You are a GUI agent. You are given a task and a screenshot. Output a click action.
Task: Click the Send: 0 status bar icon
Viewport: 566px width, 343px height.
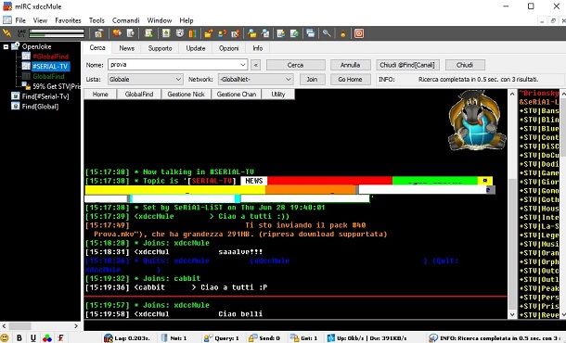[x=252, y=338]
